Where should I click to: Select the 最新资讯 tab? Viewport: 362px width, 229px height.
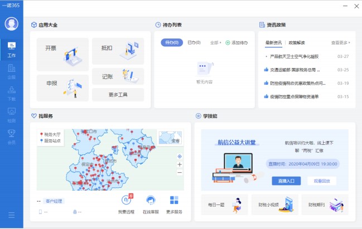[x=273, y=42]
